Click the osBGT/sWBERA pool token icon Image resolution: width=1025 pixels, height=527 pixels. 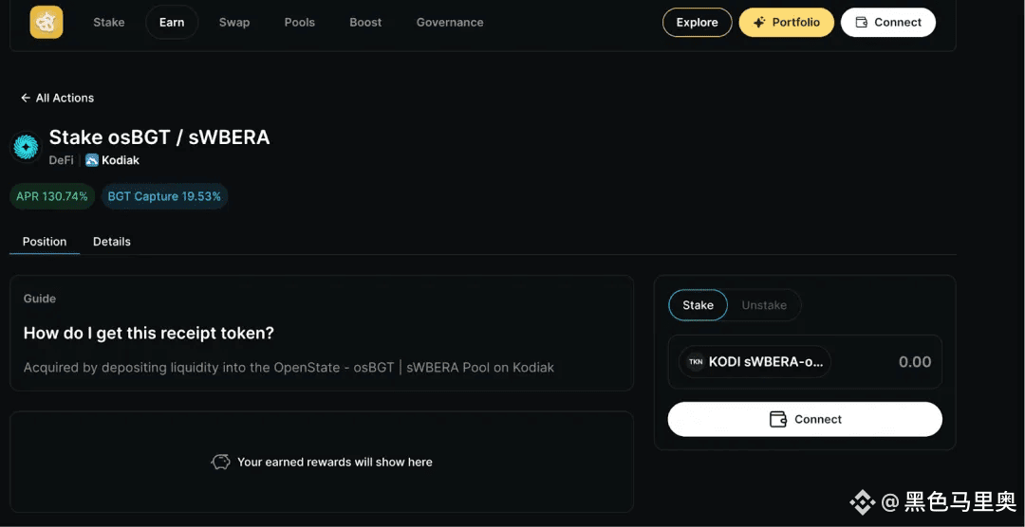(27, 147)
